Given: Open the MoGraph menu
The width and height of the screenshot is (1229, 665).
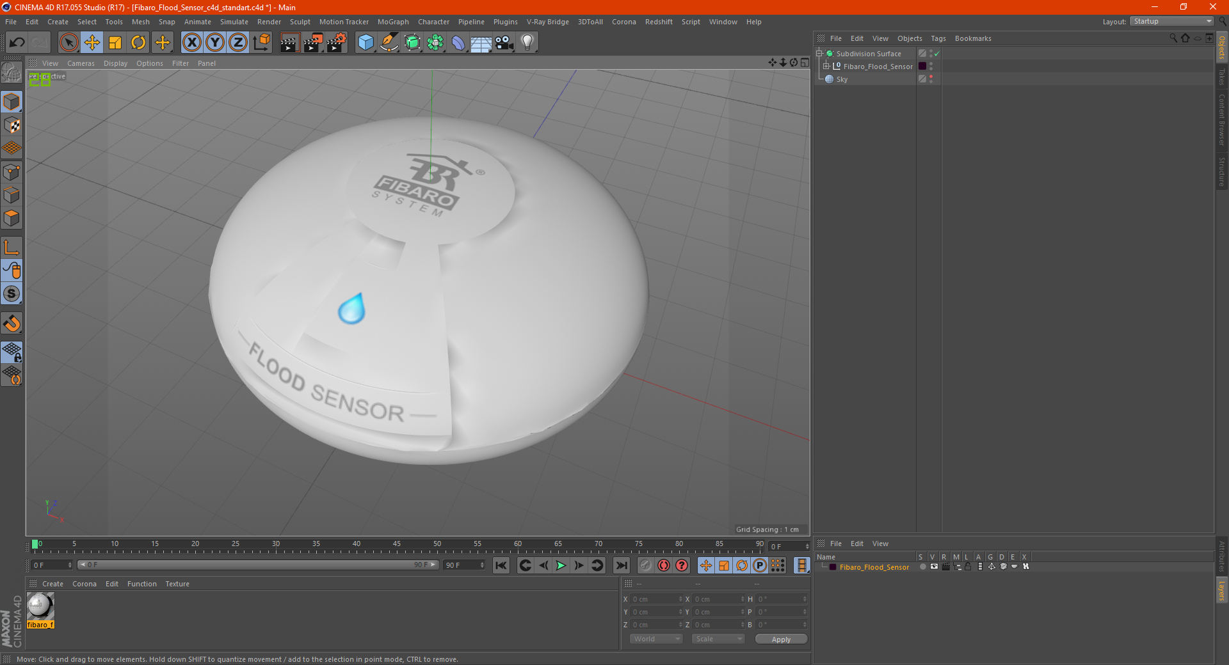Looking at the screenshot, I should tap(393, 22).
